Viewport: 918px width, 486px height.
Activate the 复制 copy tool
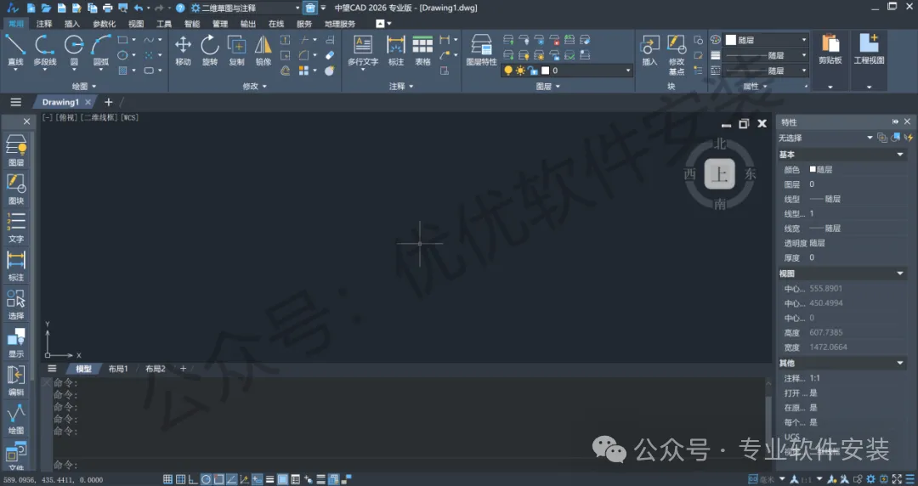[236, 50]
